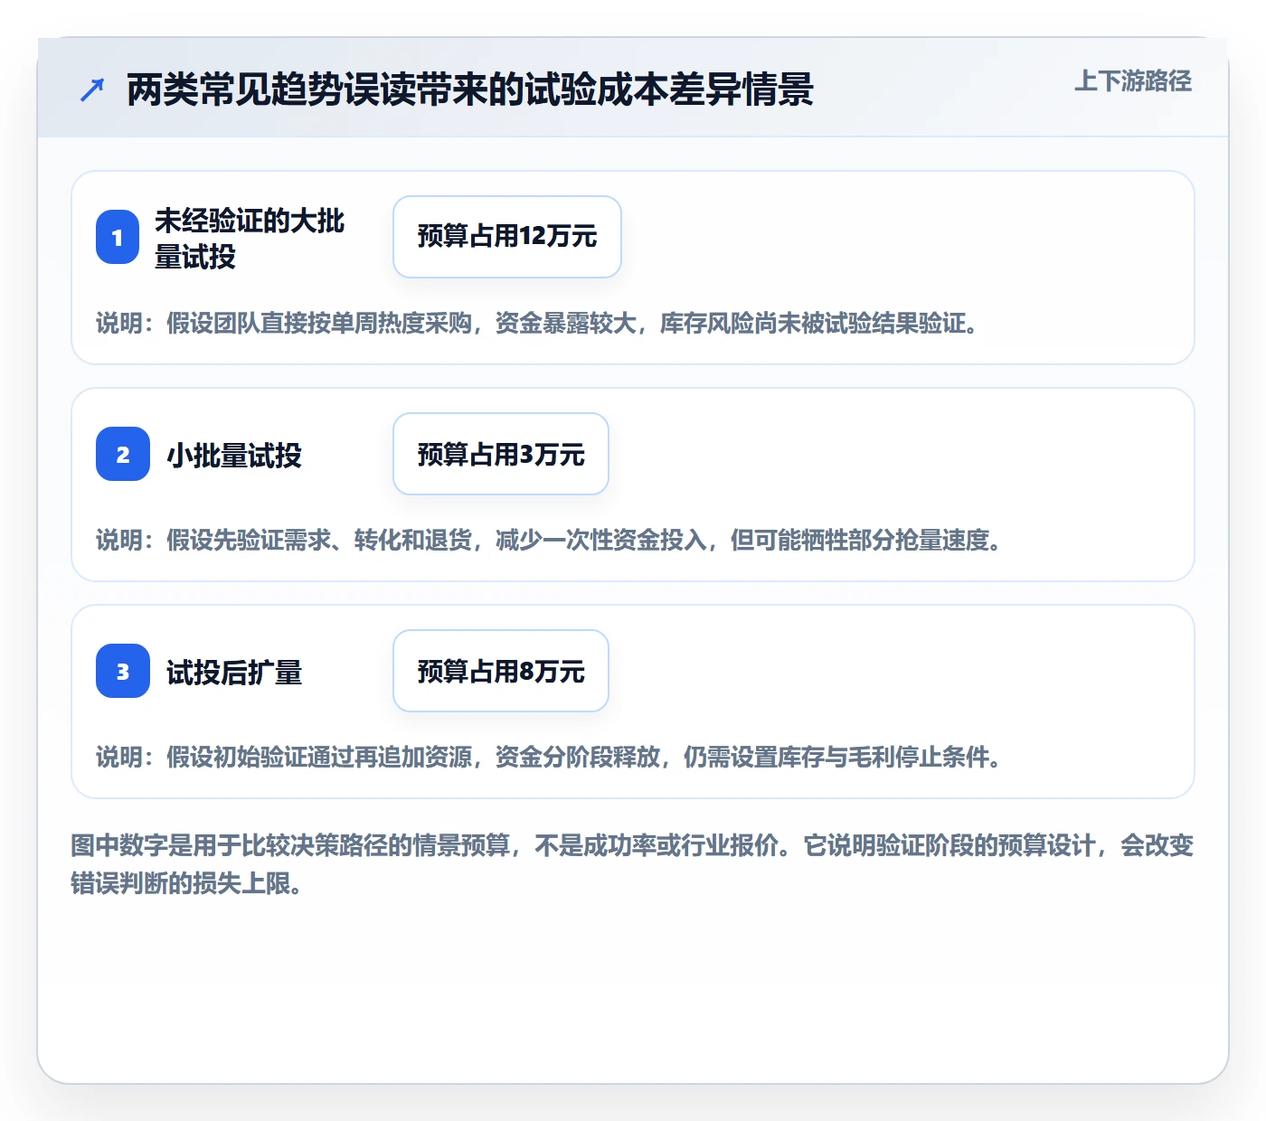Select the title 两类常见趋势误读带来的试验成本差异情景
Screen dimensions: 1266x1121
click(470, 89)
